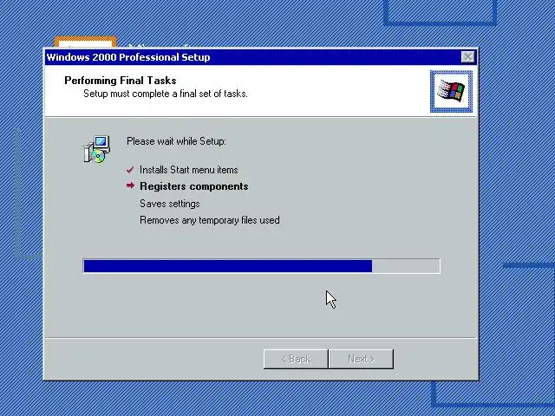Click the filled portion of the progress bar

227,266
